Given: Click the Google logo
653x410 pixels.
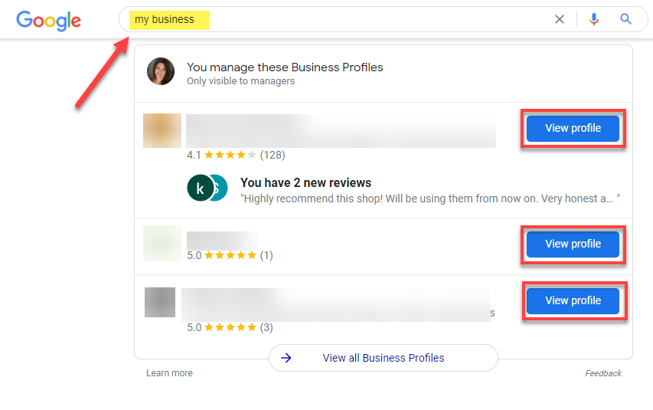Looking at the screenshot, I should 48,20.
